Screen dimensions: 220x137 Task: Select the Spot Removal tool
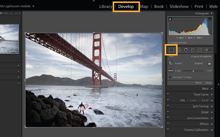click(x=179, y=50)
